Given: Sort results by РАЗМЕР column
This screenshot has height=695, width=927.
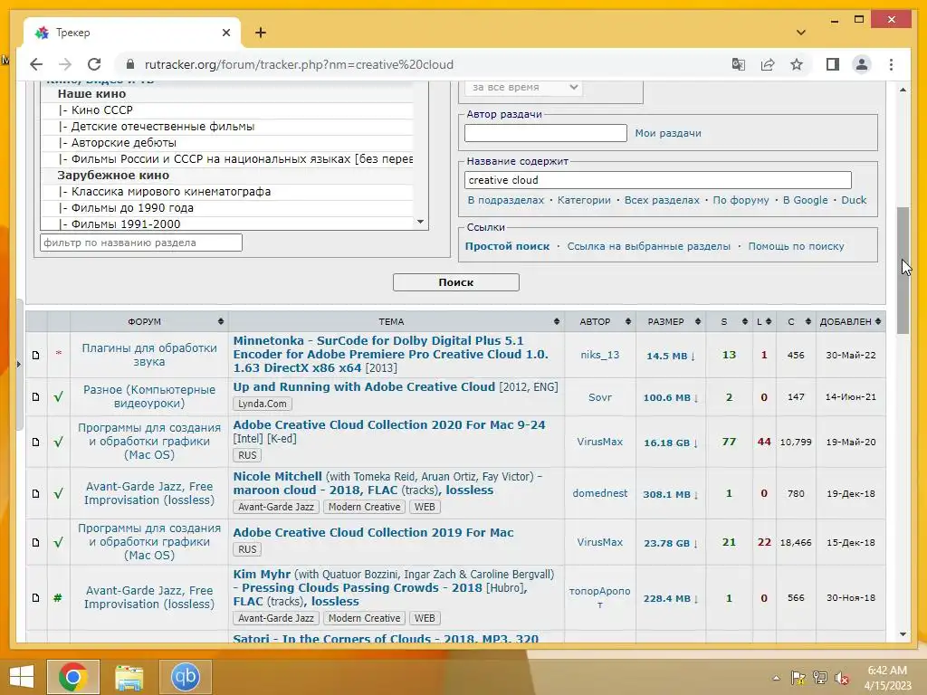Looking at the screenshot, I should click(671, 321).
